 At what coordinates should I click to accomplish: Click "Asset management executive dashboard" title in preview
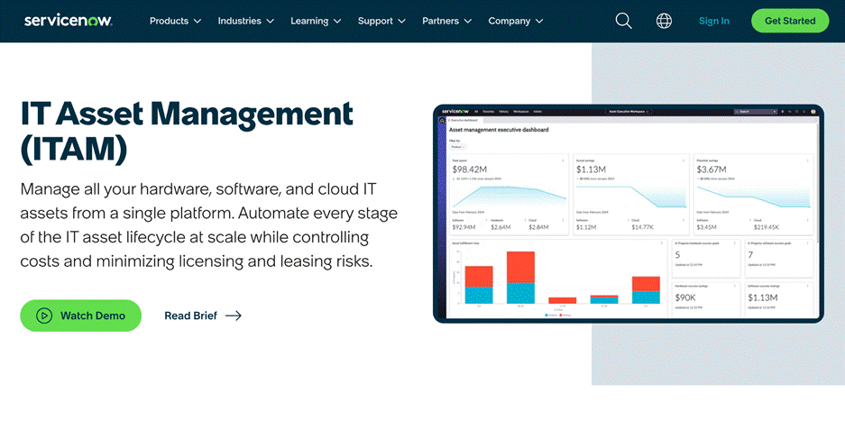499,130
